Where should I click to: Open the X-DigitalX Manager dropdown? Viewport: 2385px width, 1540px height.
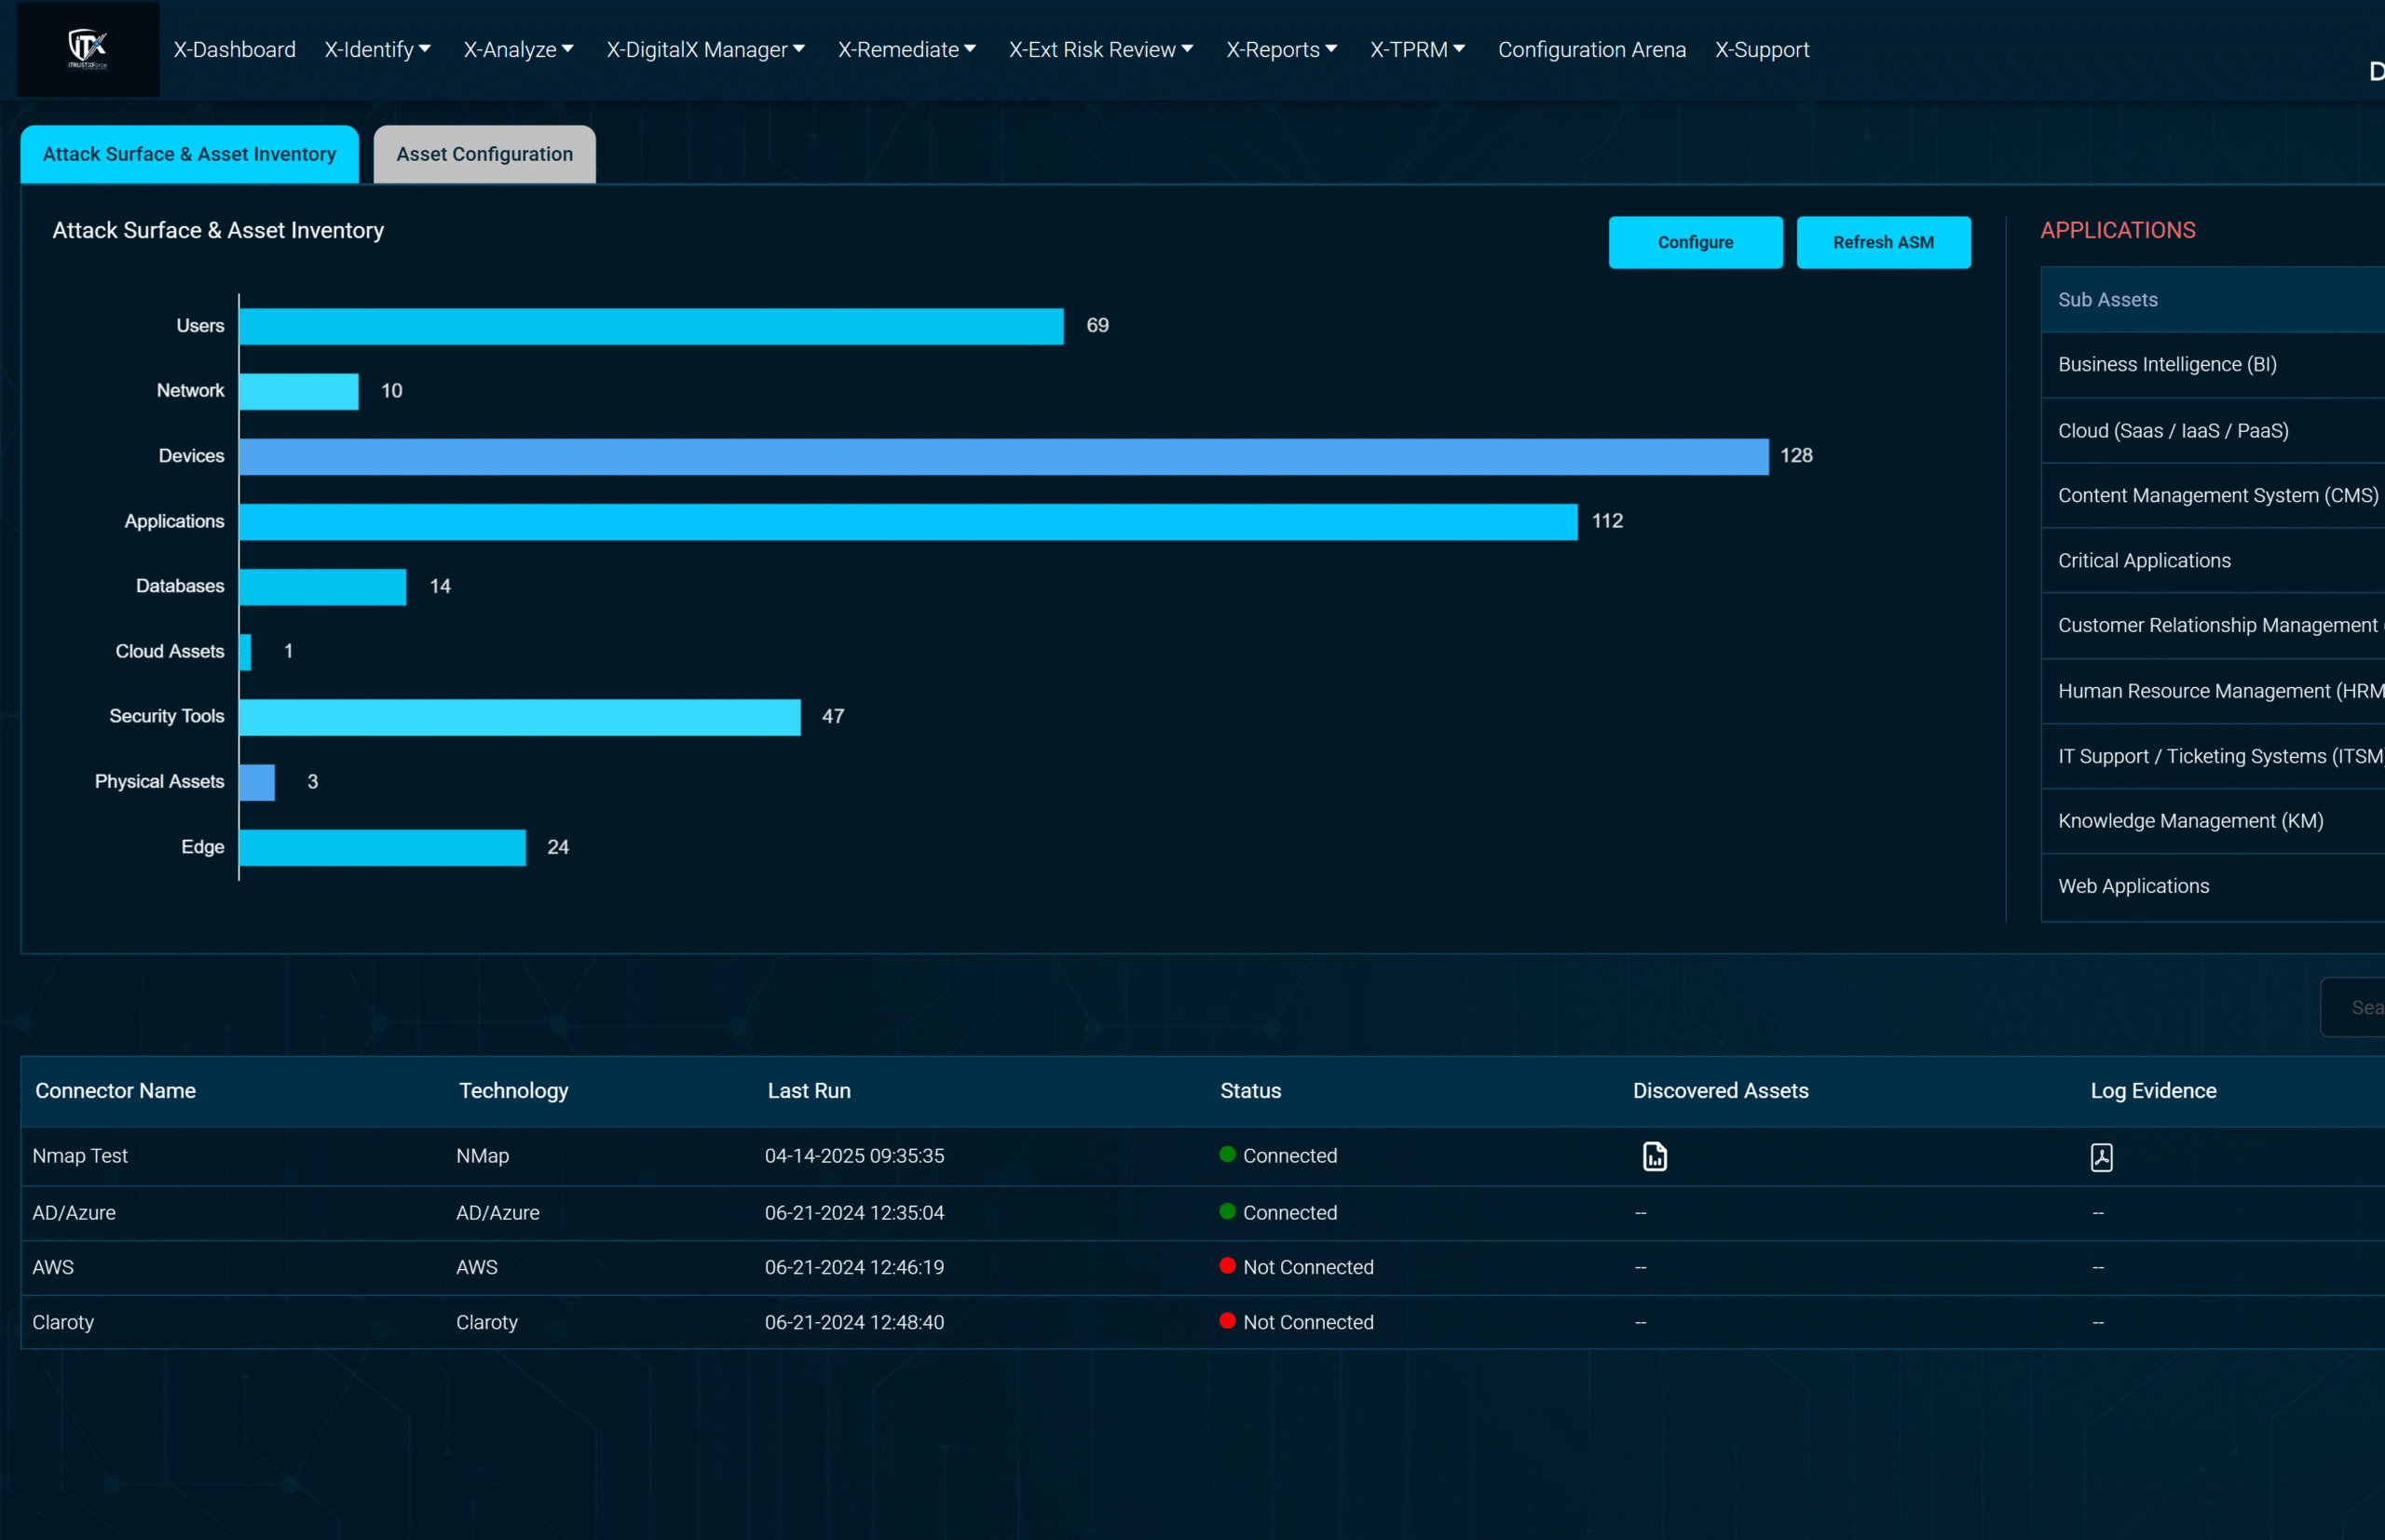705,49
